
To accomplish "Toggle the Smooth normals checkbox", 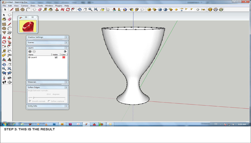I will click(29, 101).
